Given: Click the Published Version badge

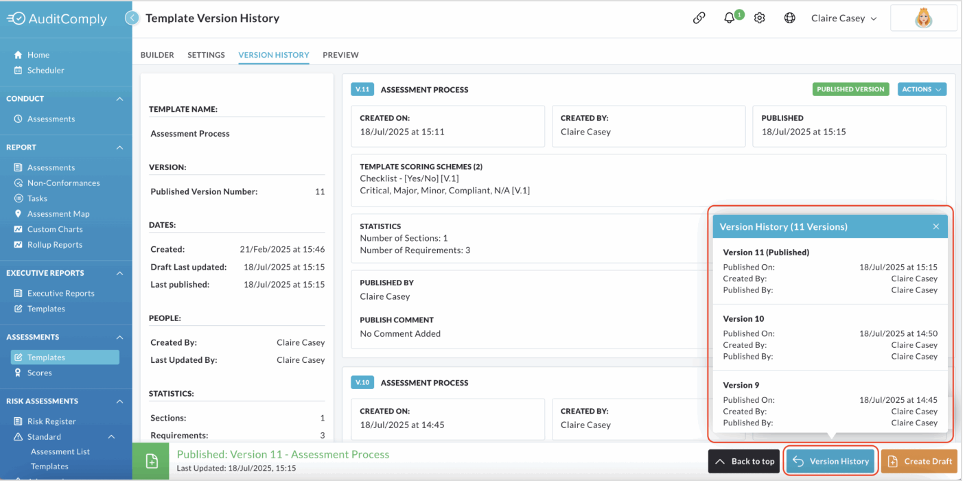Looking at the screenshot, I should (850, 89).
